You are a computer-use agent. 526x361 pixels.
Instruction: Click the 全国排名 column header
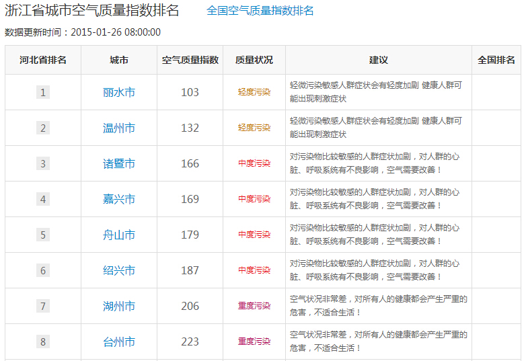[x=496, y=60]
